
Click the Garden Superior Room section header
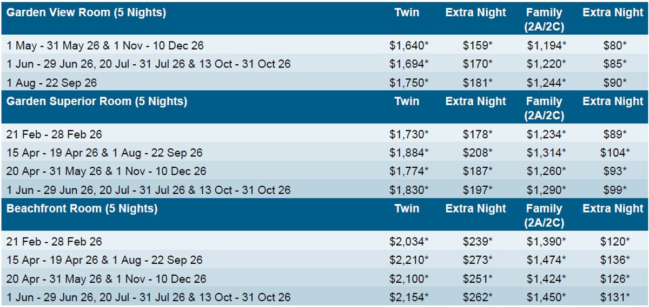pos(97,101)
